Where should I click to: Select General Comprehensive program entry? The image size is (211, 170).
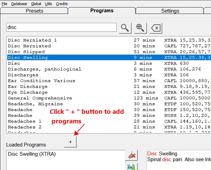click(40, 98)
